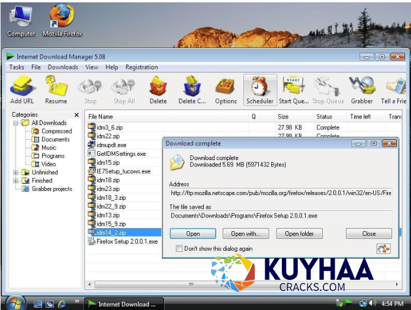
Task: Select the IE7Setup_tucows.exe file row
Action: click(124, 171)
